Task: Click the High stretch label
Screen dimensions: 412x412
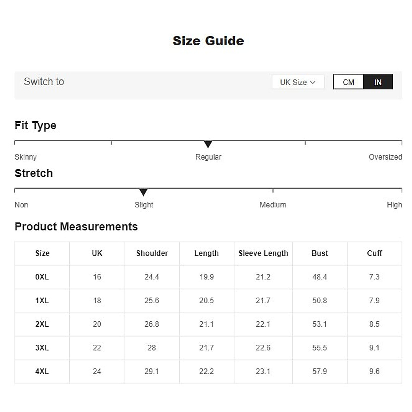Action: (394, 205)
